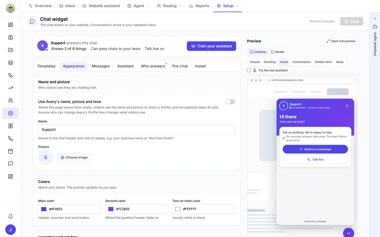Open notifications bell icon
Image resolution: width=380 pixels, height=237 pixels.
pos(11,216)
